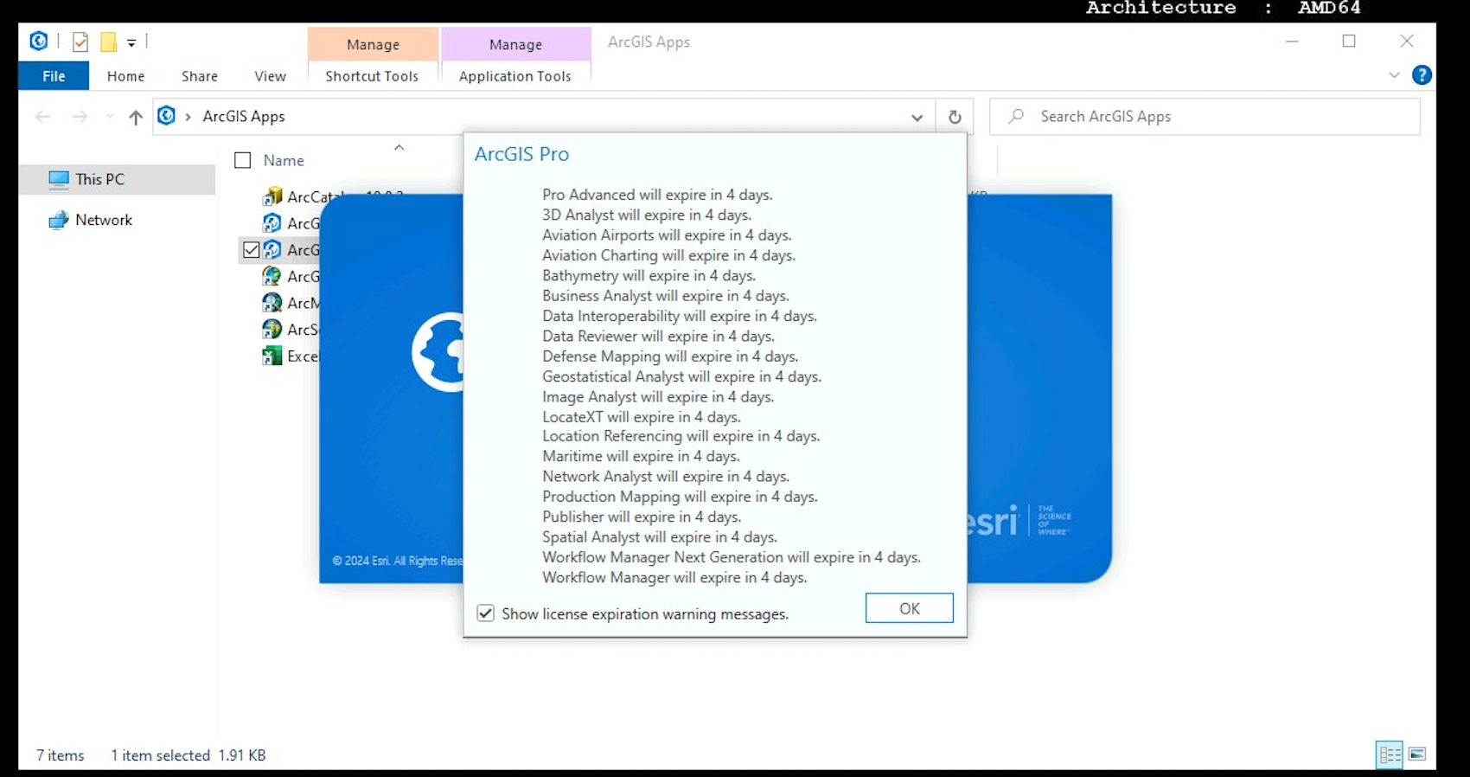This screenshot has height=777, width=1470.
Task: Open Customize Quick Access Toolbar dropdown
Action: (131, 42)
